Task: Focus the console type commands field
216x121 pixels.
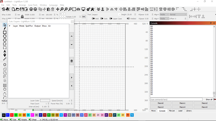Action: click(176, 99)
